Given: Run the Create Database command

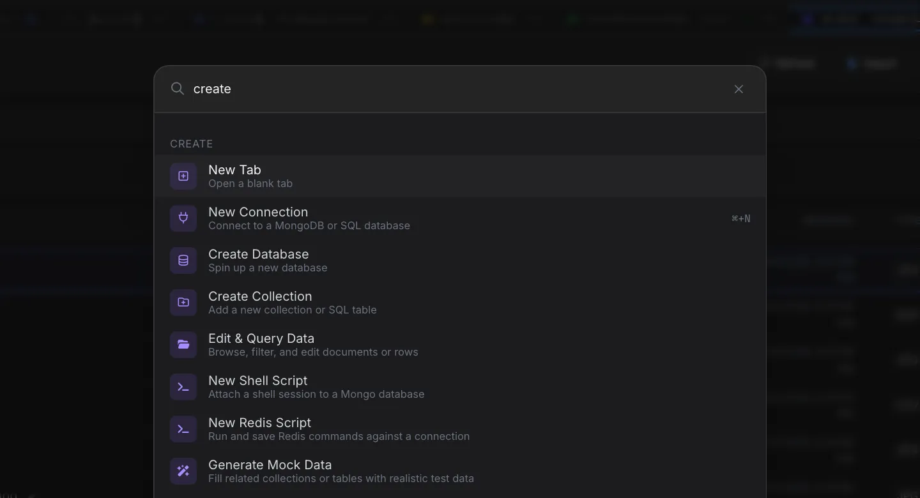Looking at the screenshot, I should (x=460, y=260).
